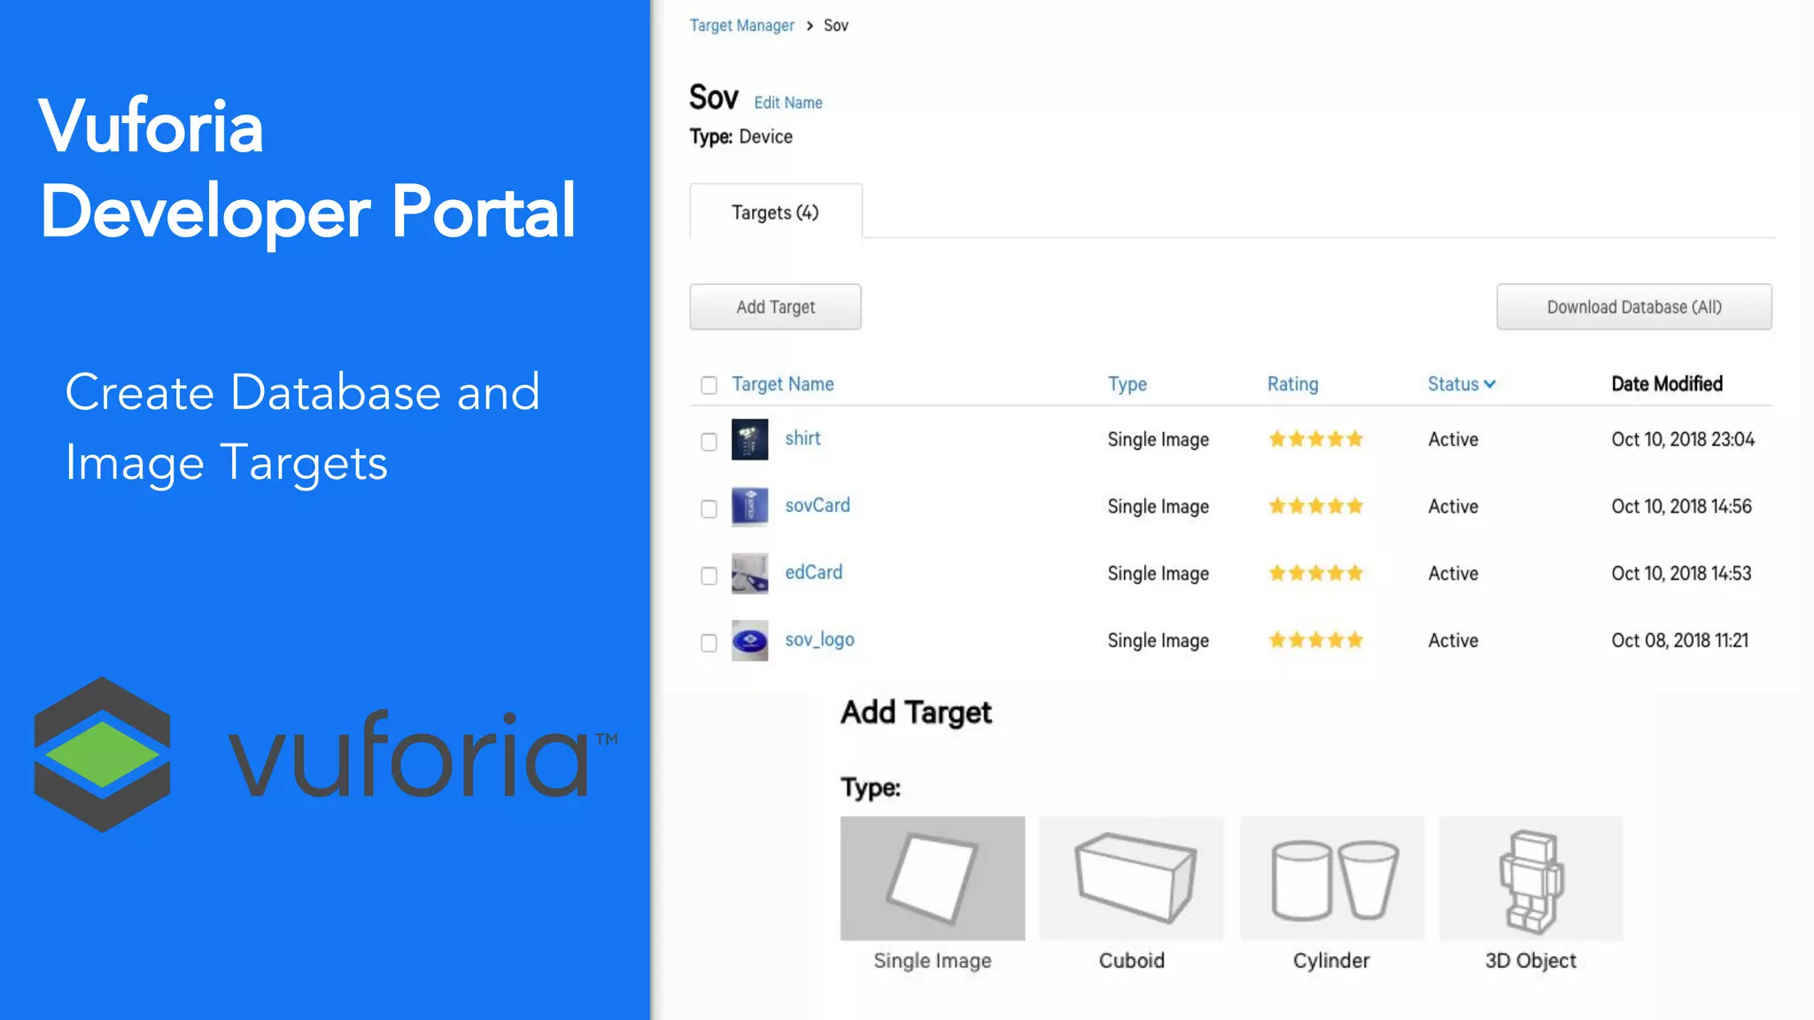Click the Single Image type in sov_logo row

click(x=1159, y=640)
